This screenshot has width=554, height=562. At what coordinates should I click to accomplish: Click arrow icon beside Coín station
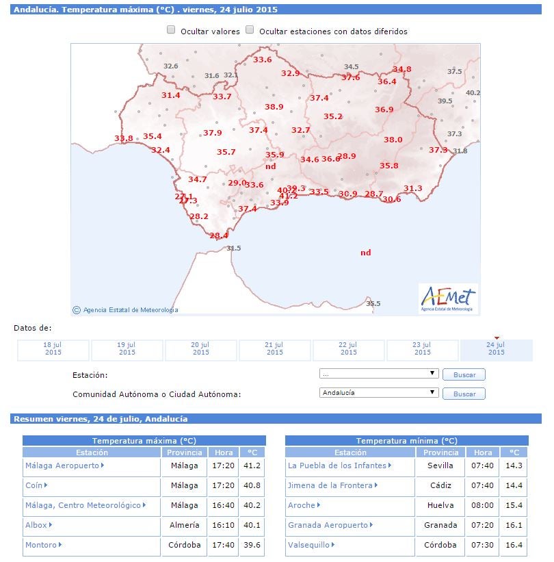[46, 485]
